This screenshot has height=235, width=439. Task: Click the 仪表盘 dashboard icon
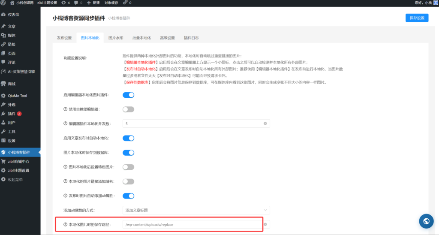[x=3, y=15]
